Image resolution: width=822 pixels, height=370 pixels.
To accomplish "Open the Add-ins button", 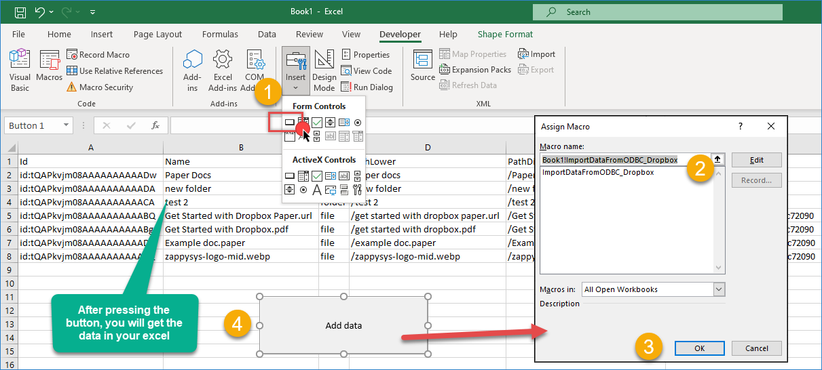I will pyautogui.click(x=193, y=70).
